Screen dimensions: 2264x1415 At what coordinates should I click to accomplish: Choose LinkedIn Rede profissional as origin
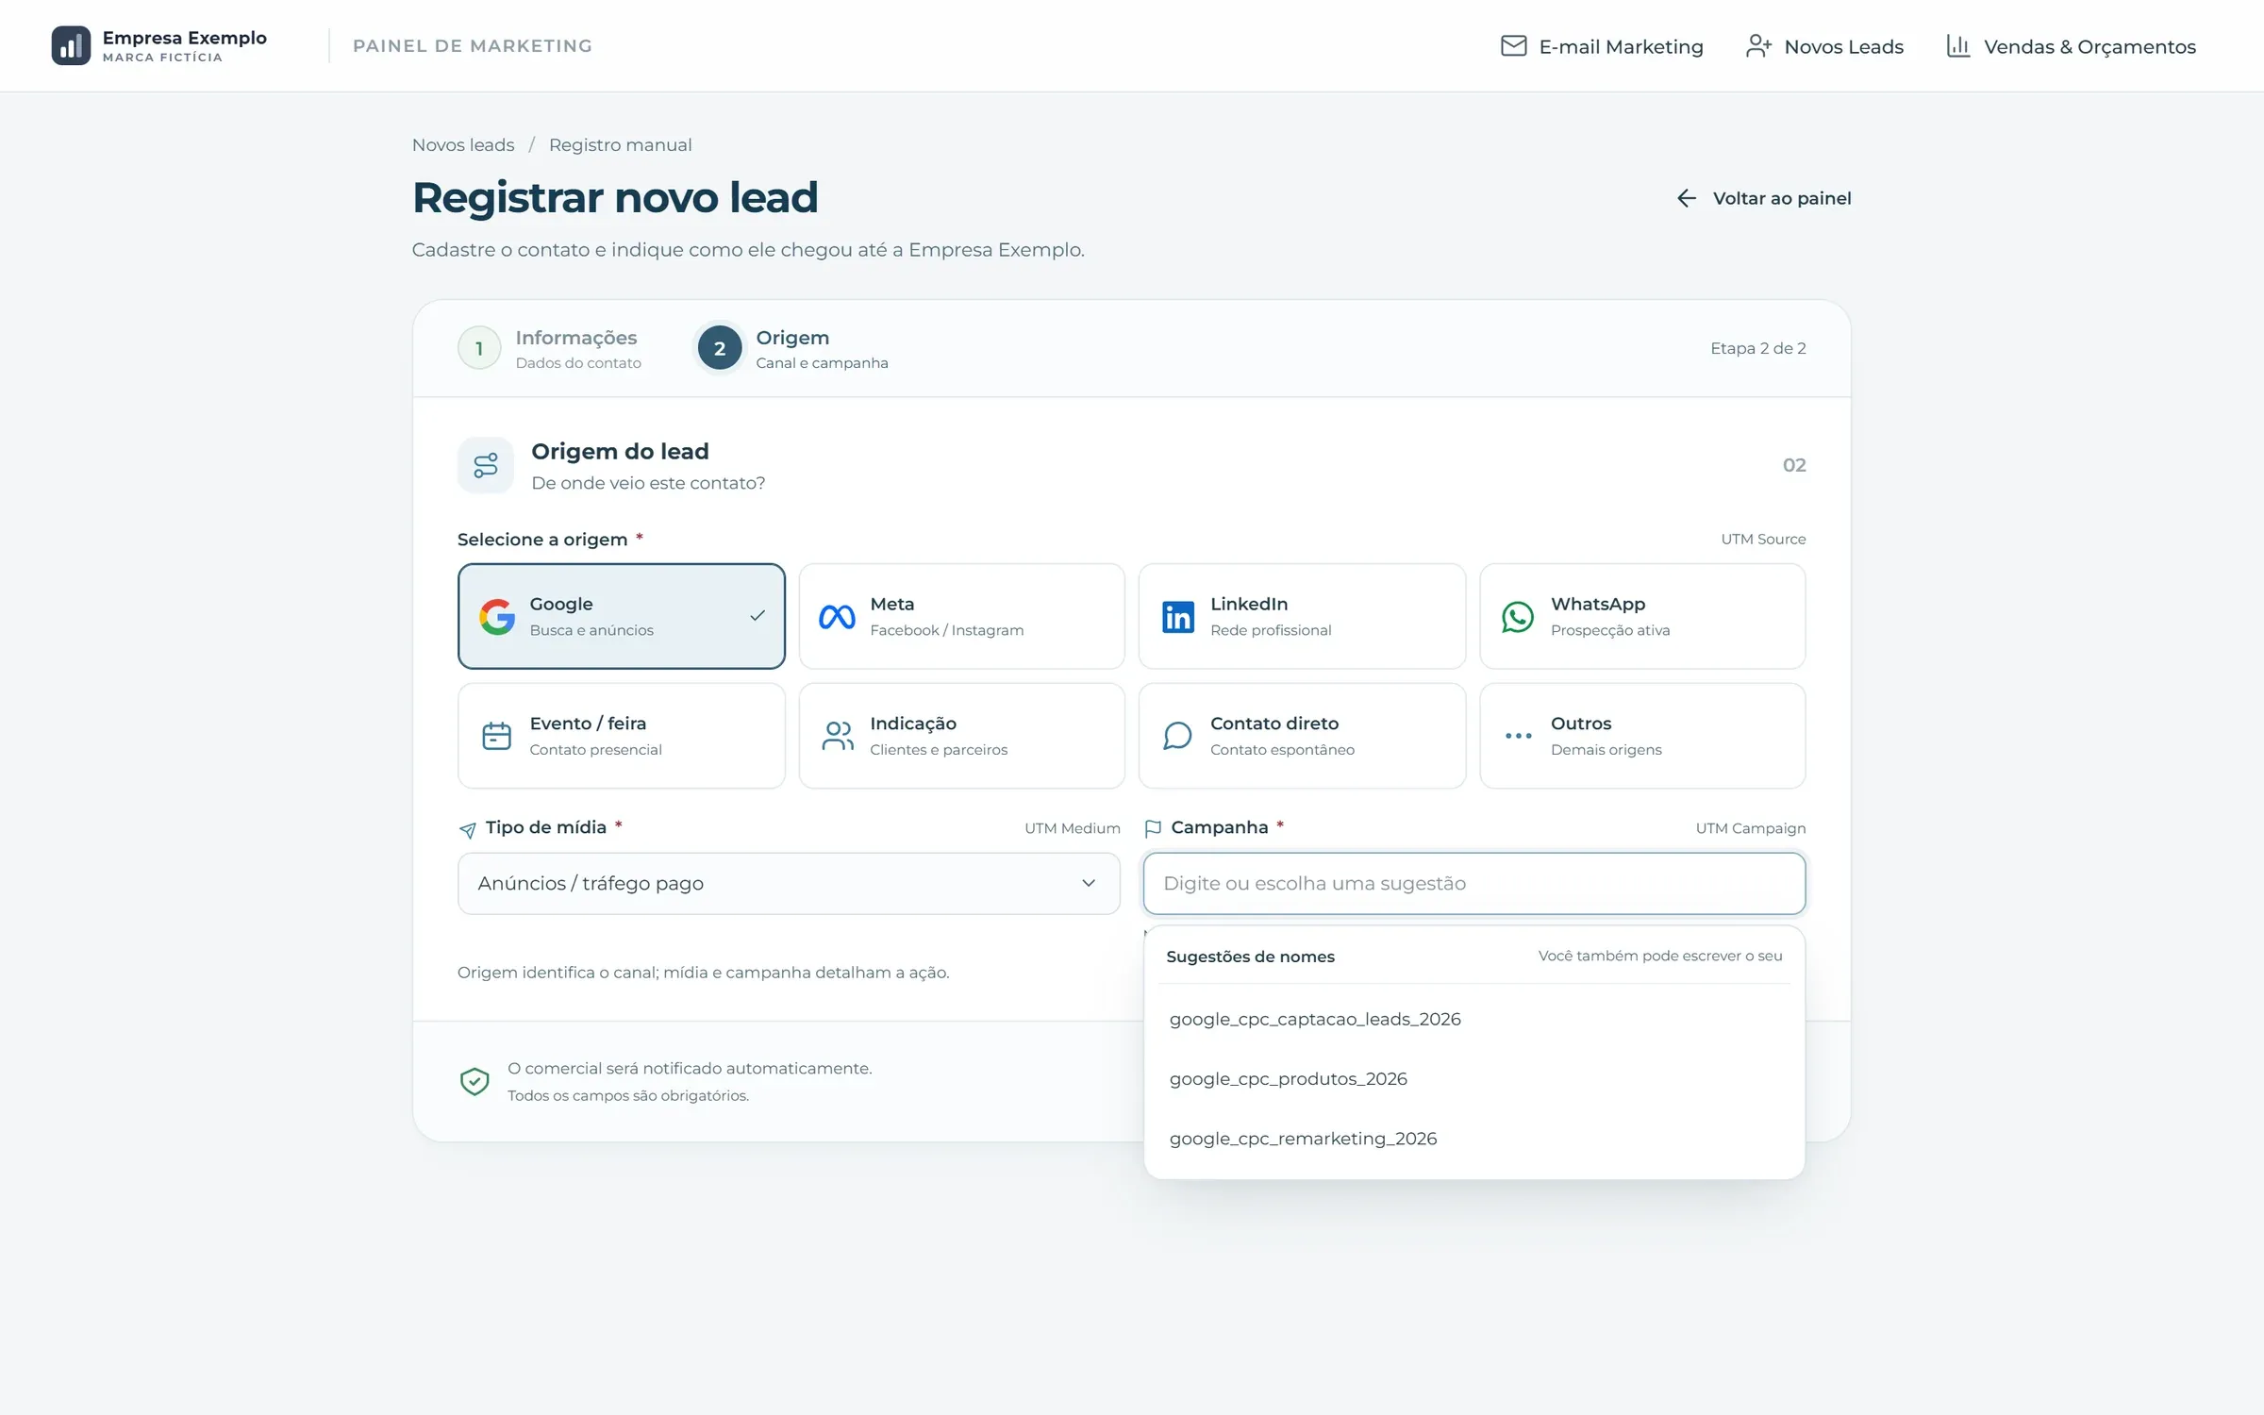pos(1302,616)
